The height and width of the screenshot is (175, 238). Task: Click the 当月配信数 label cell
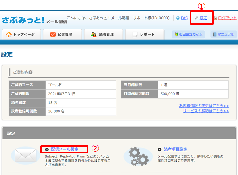139,85
